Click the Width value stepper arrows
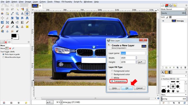 [136, 58]
